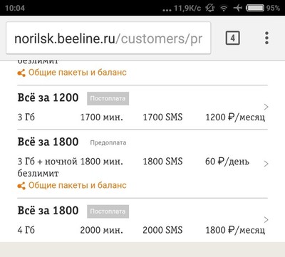Open the upper Общие пакеты и баланс link
Screen dimensions: 285x257
pyautogui.click(x=78, y=73)
